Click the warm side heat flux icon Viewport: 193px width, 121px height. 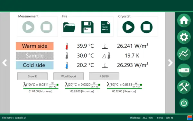pos(105,46)
